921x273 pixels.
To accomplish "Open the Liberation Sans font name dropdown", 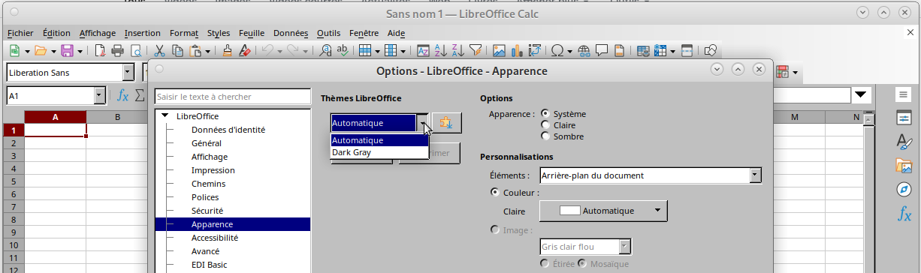I will 128,73.
